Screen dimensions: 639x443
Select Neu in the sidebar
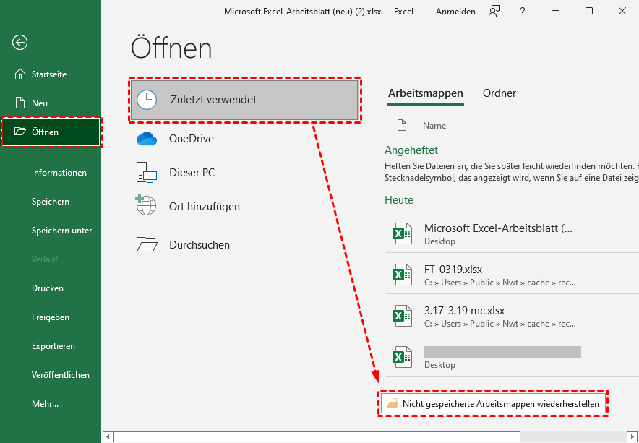[x=40, y=103]
